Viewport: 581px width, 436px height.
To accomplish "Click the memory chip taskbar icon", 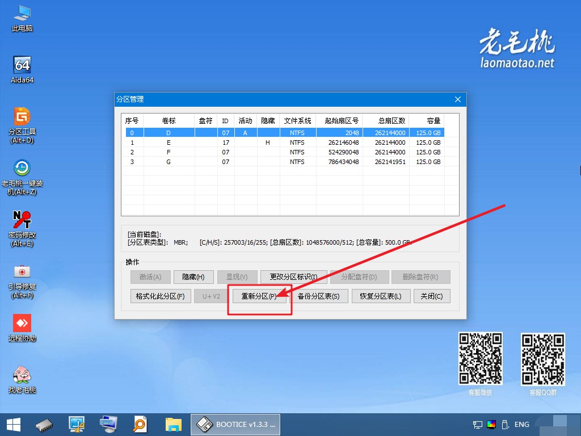I will pos(44,425).
